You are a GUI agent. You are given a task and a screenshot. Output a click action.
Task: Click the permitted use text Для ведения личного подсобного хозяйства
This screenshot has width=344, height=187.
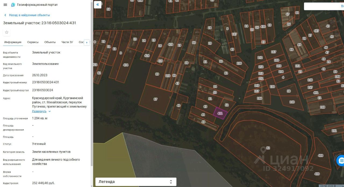(x=56, y=162)
